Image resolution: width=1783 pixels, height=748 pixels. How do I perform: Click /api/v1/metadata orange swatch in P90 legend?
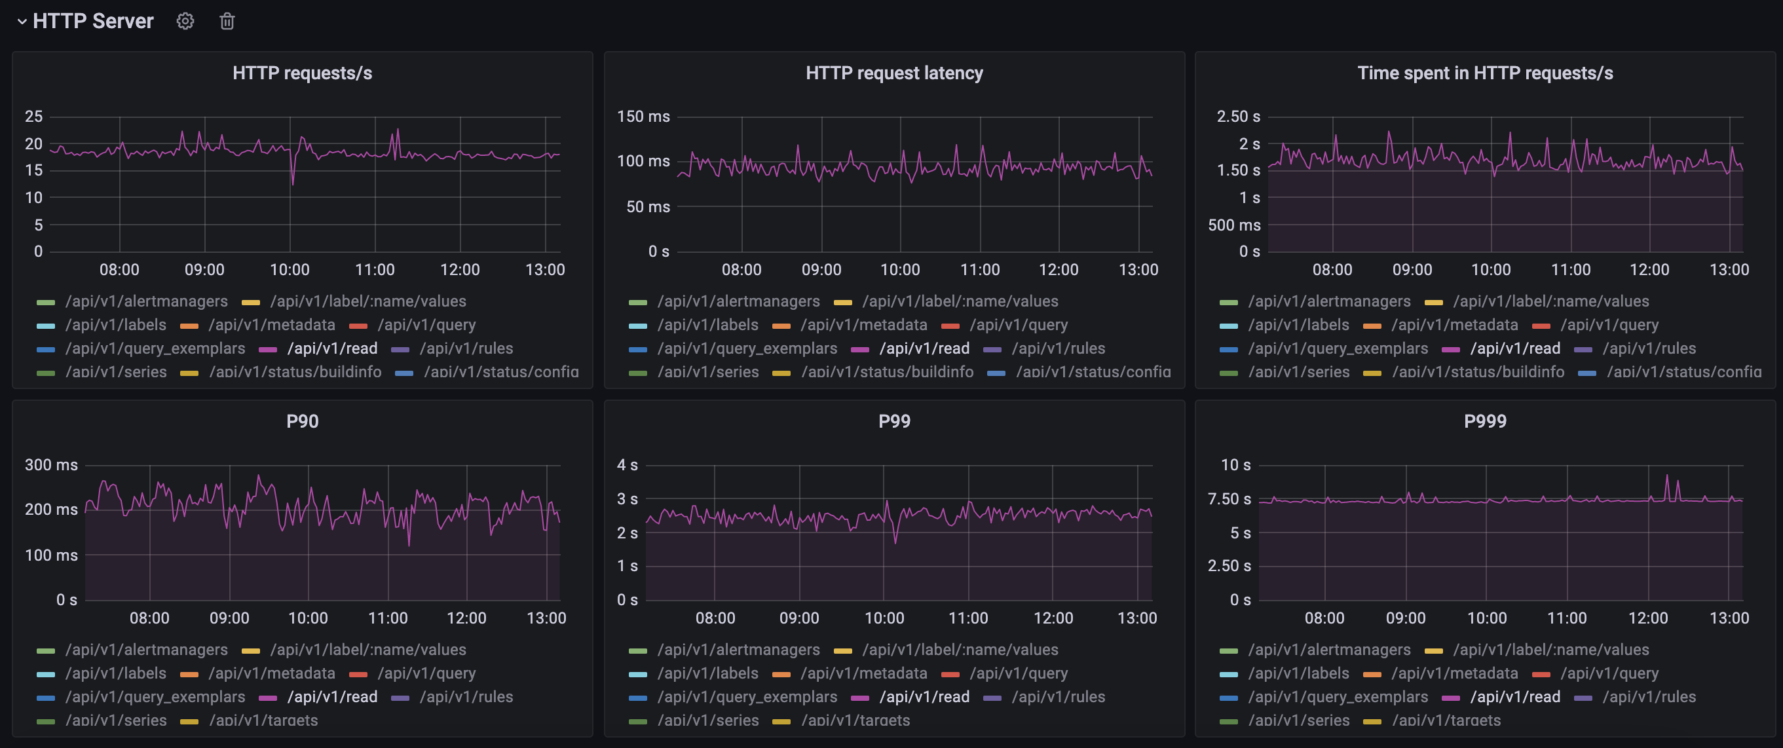[189, 674]
